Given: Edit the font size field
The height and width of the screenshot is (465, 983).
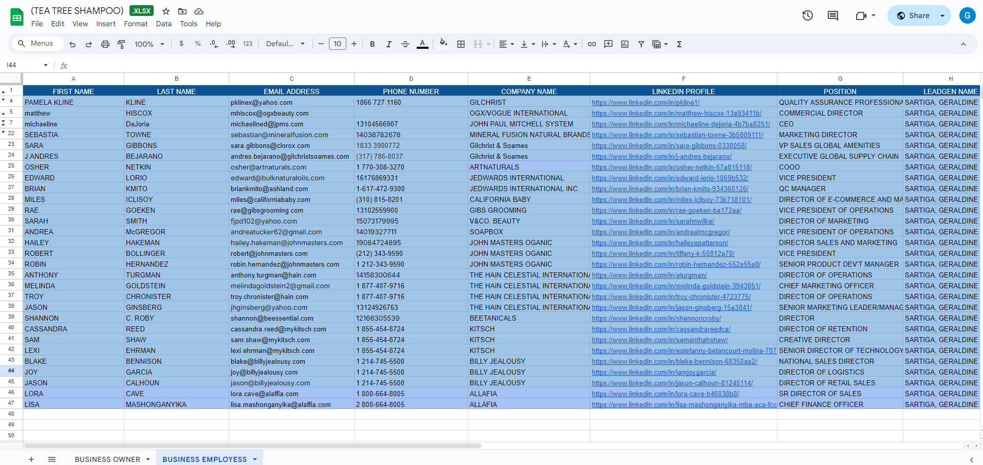Looking at the screenshot, I should click(338, 44).
